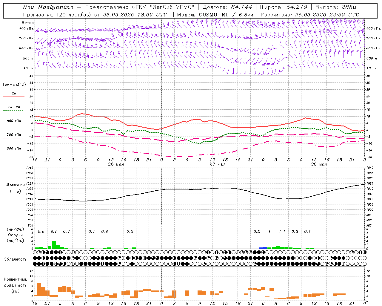Click the Давление pressure label

point(16,185)
